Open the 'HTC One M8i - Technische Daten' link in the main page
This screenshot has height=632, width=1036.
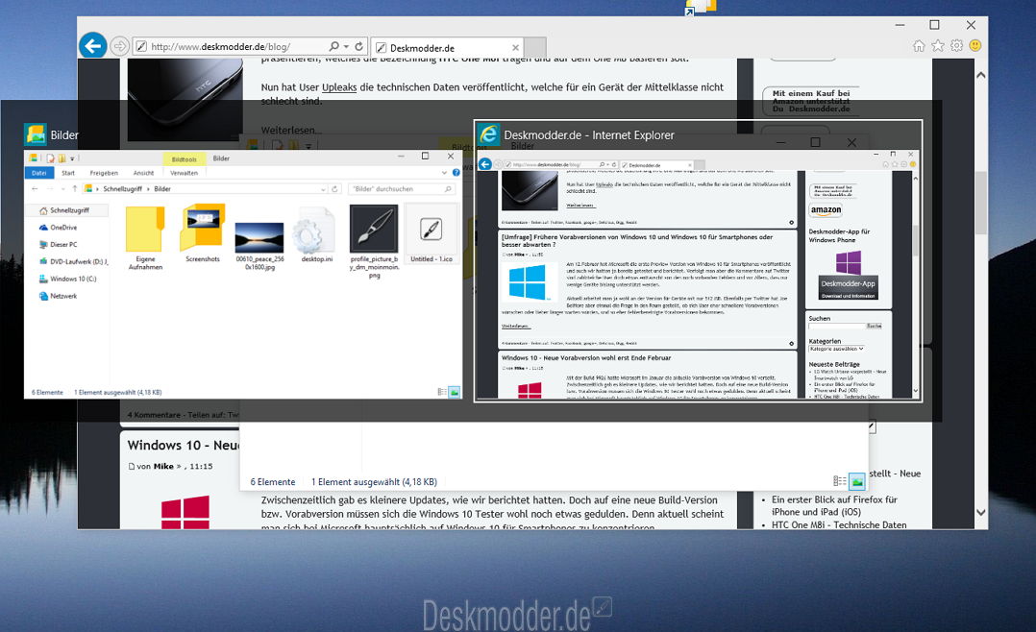tap(839, 525)
